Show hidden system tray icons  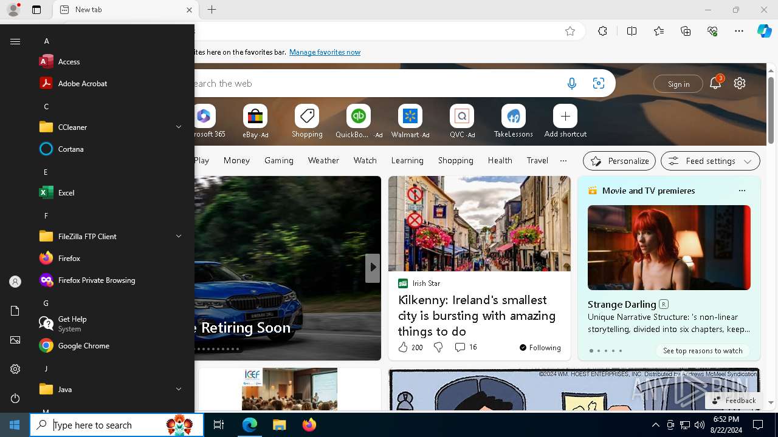coord(655,425)
